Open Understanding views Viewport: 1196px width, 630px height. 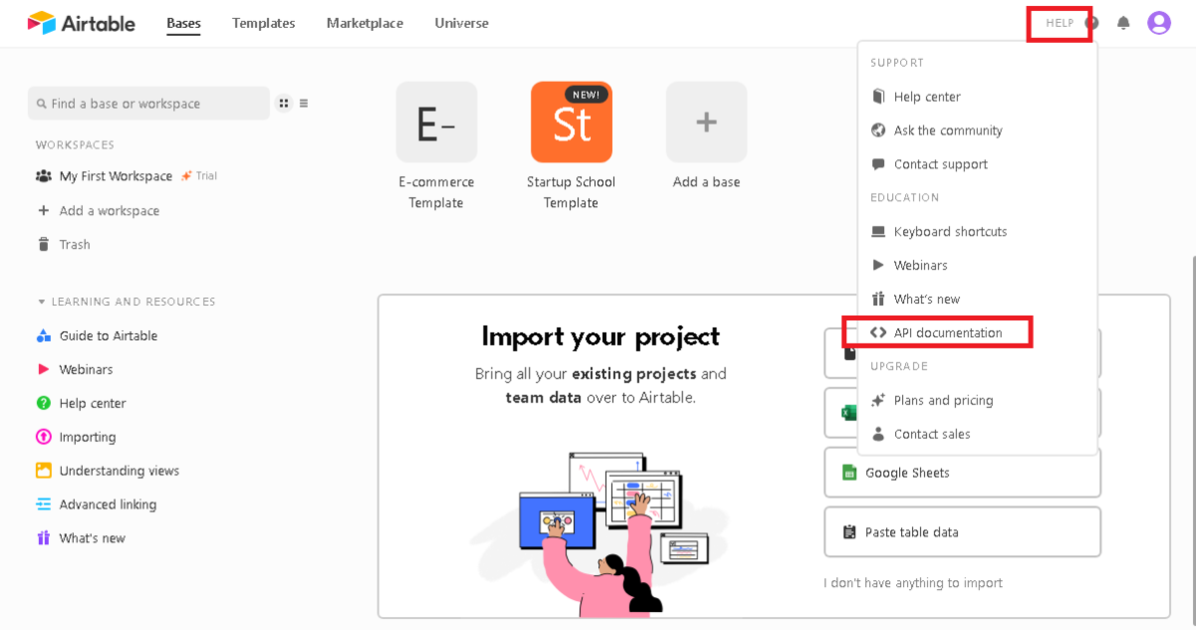point(120,471)
